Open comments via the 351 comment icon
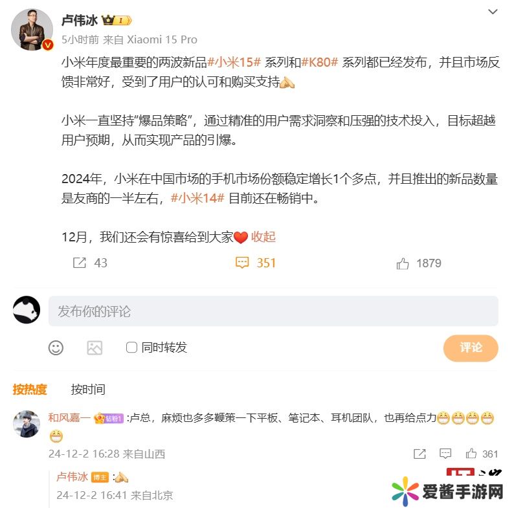This screenshot has width=512, height=508. click(242, 263)
